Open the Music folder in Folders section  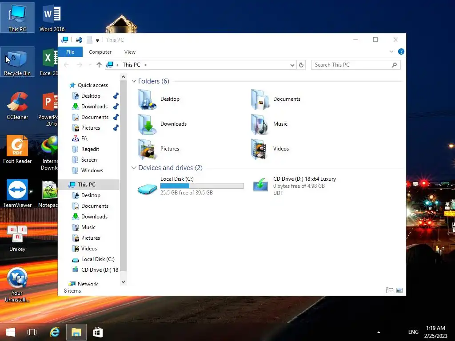click(269, 124)
